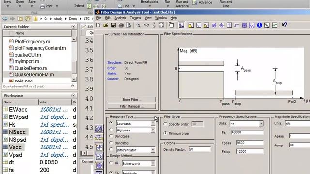
Task: Open the View menu
Action: click(x=148, y=18)
